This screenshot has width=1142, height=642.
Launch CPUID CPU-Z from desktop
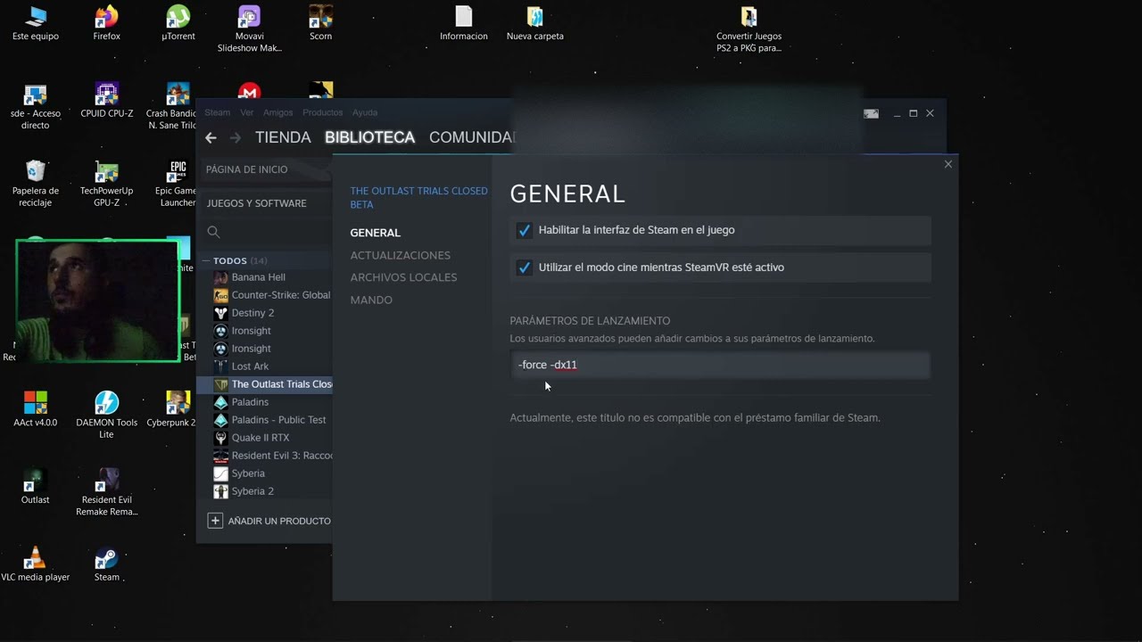[x=106, y=101]
